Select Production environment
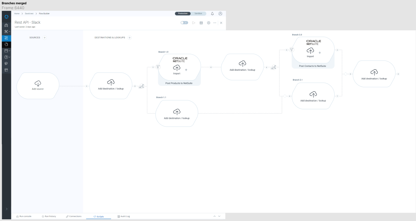The image size is (416, 221). click(x=183, y=13)
